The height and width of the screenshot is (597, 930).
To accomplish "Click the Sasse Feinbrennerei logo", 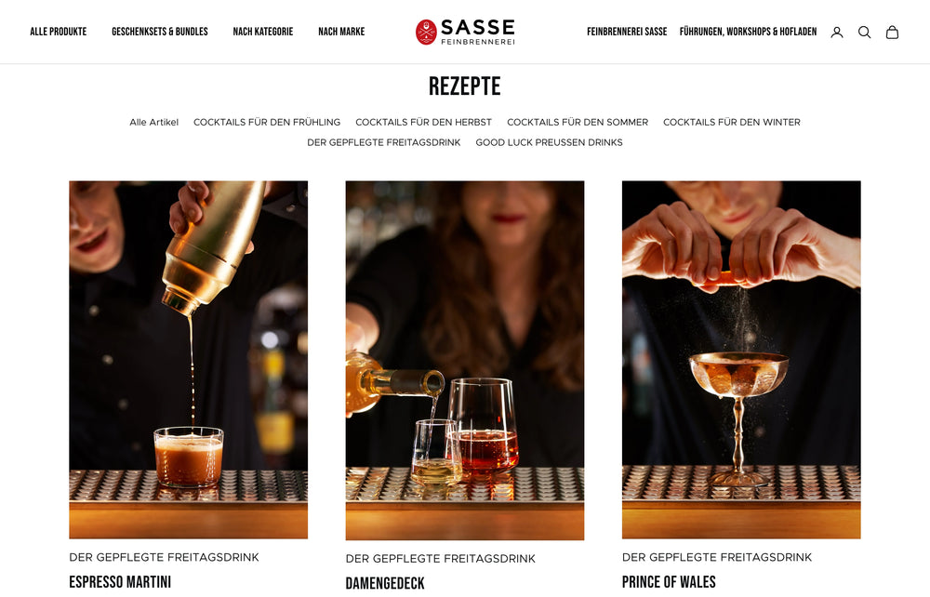I will (x=465, y=32).
